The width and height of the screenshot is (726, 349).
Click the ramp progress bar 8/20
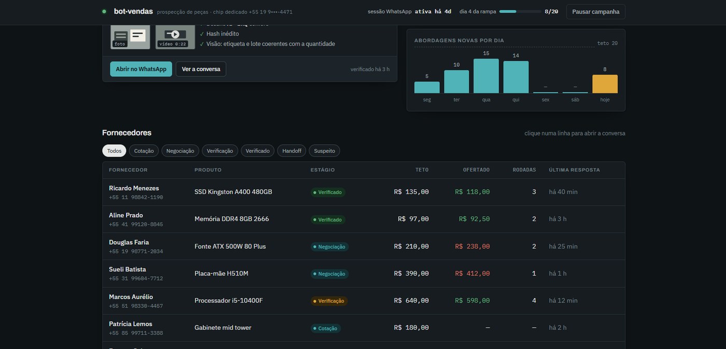[520, 11]
